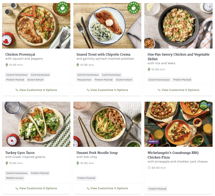This screenshot has width=215, height=196.
Task: Click the Umami Pork Noodle Soup photo
Action: coord(107,124)
